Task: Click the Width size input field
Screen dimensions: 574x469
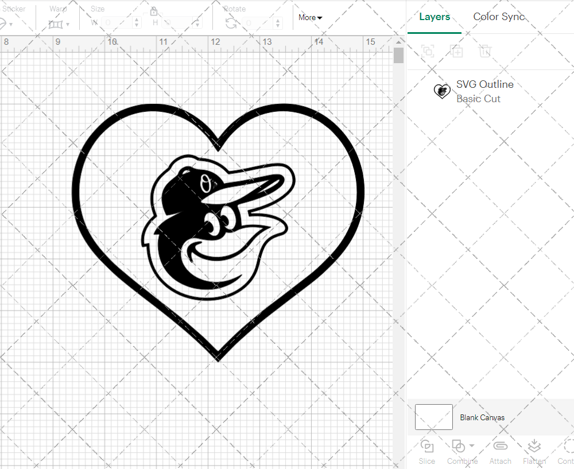Action: tap(118, 23)
